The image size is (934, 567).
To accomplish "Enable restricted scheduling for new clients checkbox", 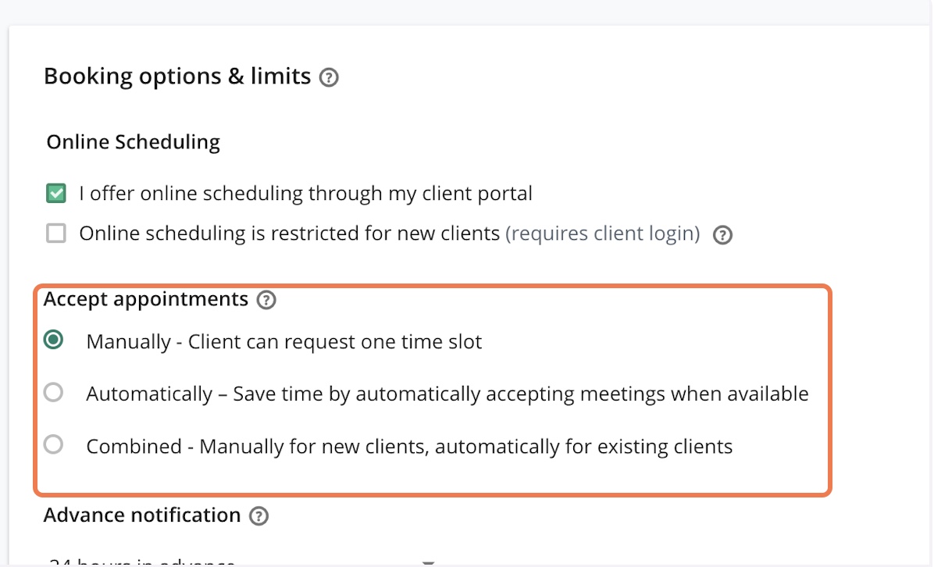I will [x=55, y=234].
